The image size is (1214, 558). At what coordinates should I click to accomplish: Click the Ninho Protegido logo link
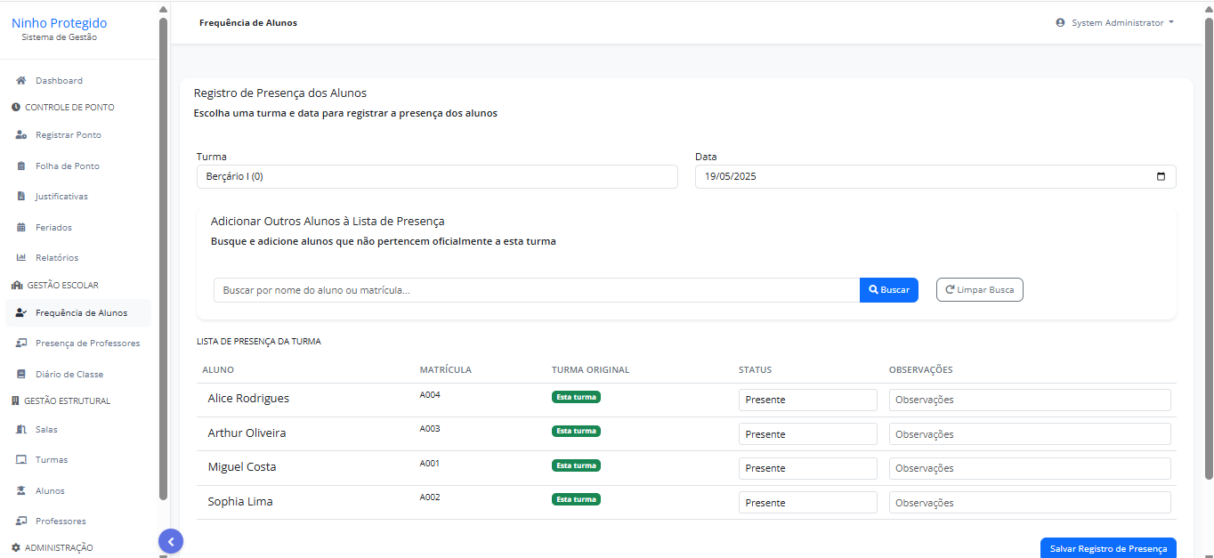pyautogui.click(x=60, y=23)
